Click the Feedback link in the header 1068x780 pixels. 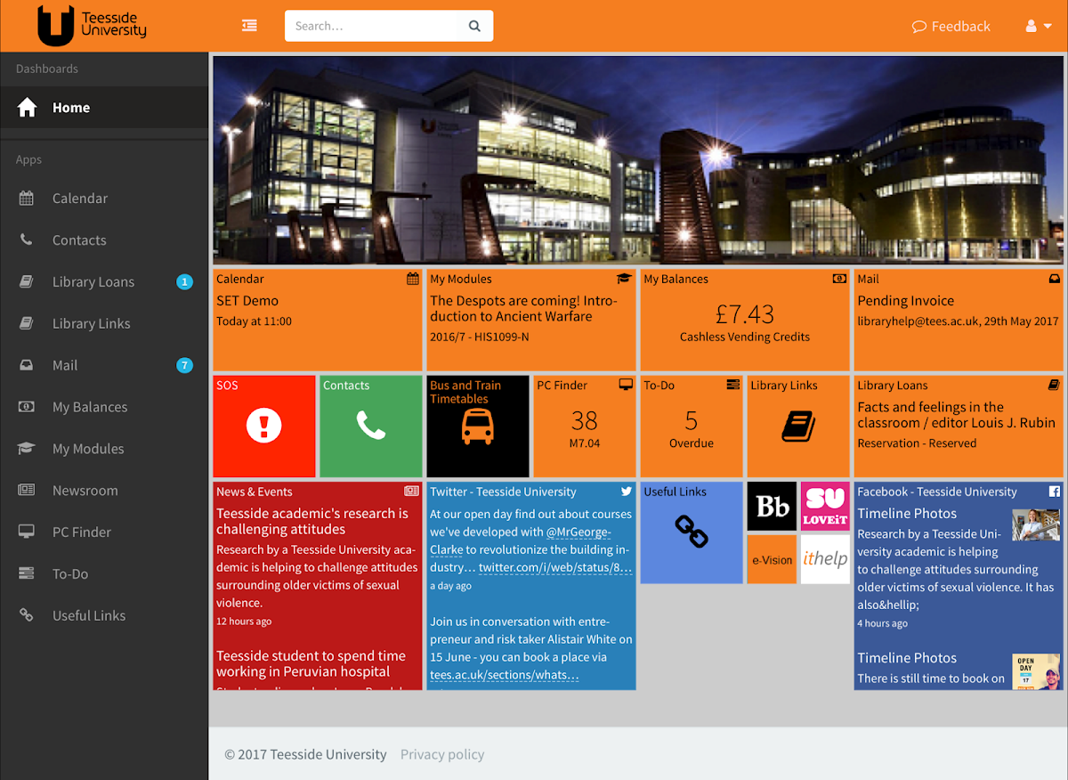[x=951, y=27]
